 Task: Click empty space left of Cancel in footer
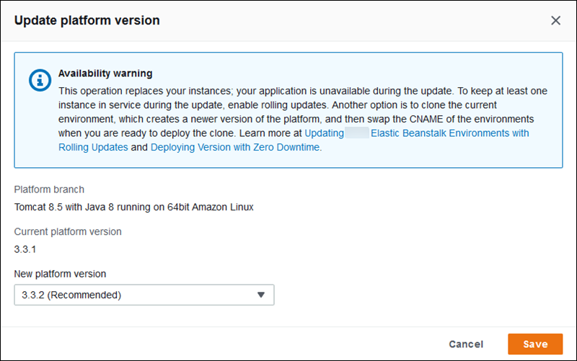point(288,344)
